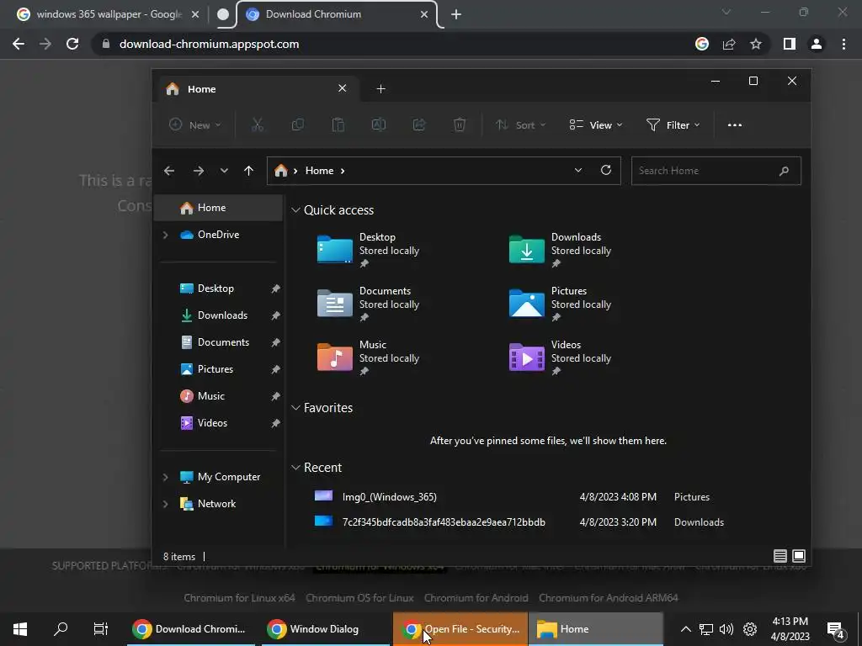
Task: Select recent file Img0_(Windows_365)
Action: click(519, 496)
